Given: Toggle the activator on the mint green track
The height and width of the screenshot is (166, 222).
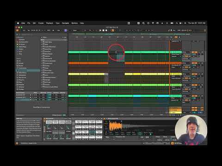Looking at the screenshot, I should 194,52.
